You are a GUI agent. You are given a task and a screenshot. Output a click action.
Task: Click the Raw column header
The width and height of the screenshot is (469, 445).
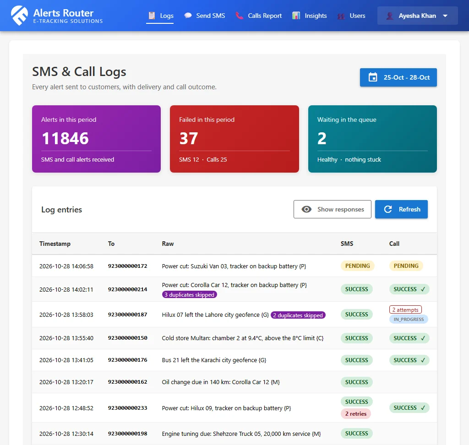(x=168, y=244)
